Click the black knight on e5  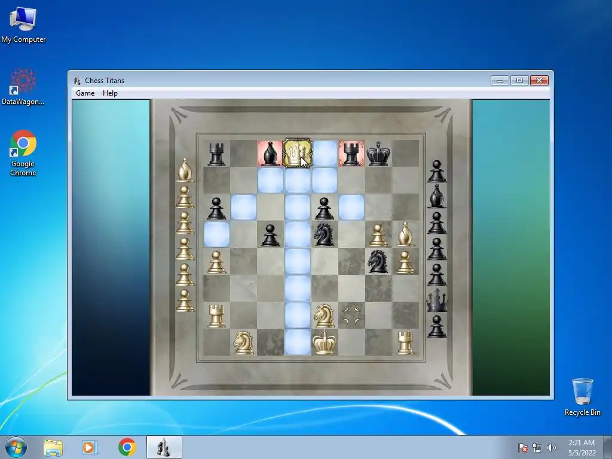point(325,234)
